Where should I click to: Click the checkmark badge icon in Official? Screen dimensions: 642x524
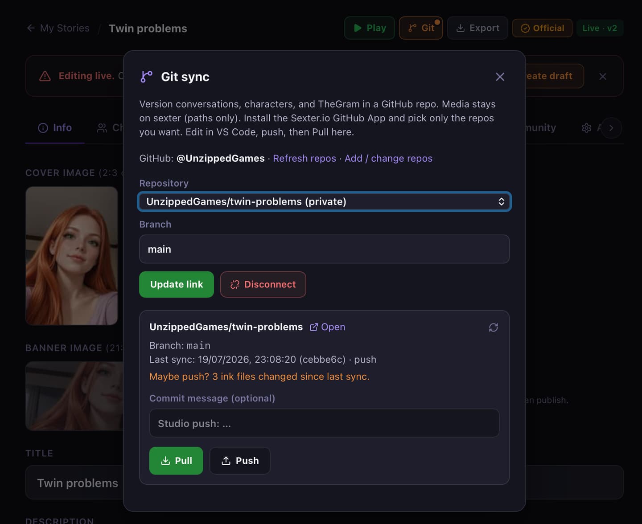(x=525, y=28)
